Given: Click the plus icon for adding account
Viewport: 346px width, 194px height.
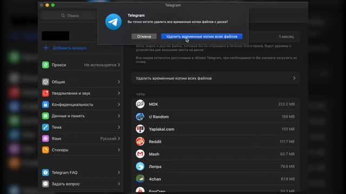Looking at the screenshot, I should pos(46,48).
